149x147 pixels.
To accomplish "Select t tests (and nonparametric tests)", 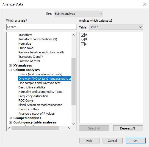I will point(40,74).
